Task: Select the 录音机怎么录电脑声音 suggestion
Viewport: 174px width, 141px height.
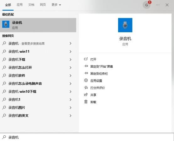Action: pyautogui.click(x=38, y=84)
